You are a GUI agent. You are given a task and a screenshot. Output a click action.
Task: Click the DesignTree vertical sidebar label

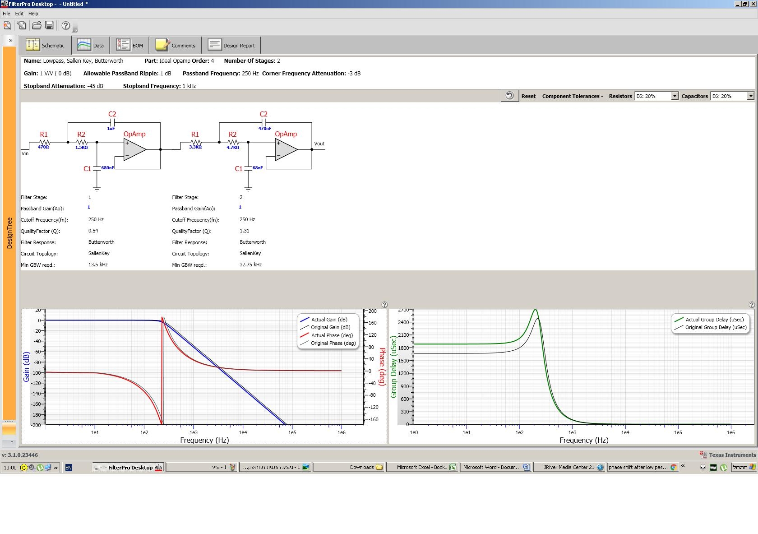(9, 233)
